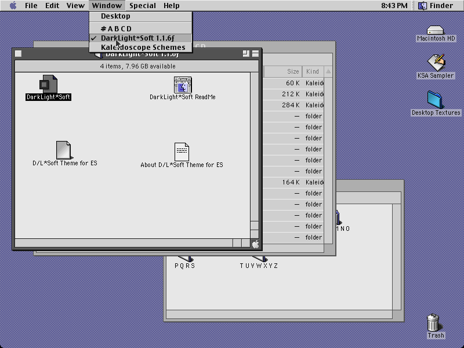Choose Desktop from the Window menu
464x348 pixels.
pos(140,16)
